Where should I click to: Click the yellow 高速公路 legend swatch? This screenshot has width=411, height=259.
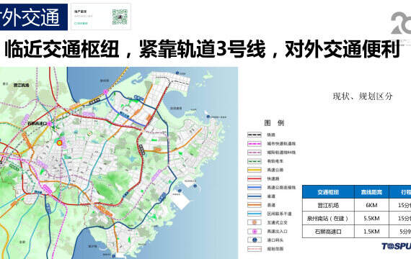(255, 170)
